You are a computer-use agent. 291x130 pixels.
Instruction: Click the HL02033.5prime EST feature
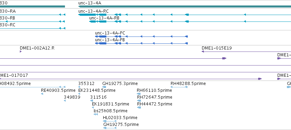[x=109, y=121]
